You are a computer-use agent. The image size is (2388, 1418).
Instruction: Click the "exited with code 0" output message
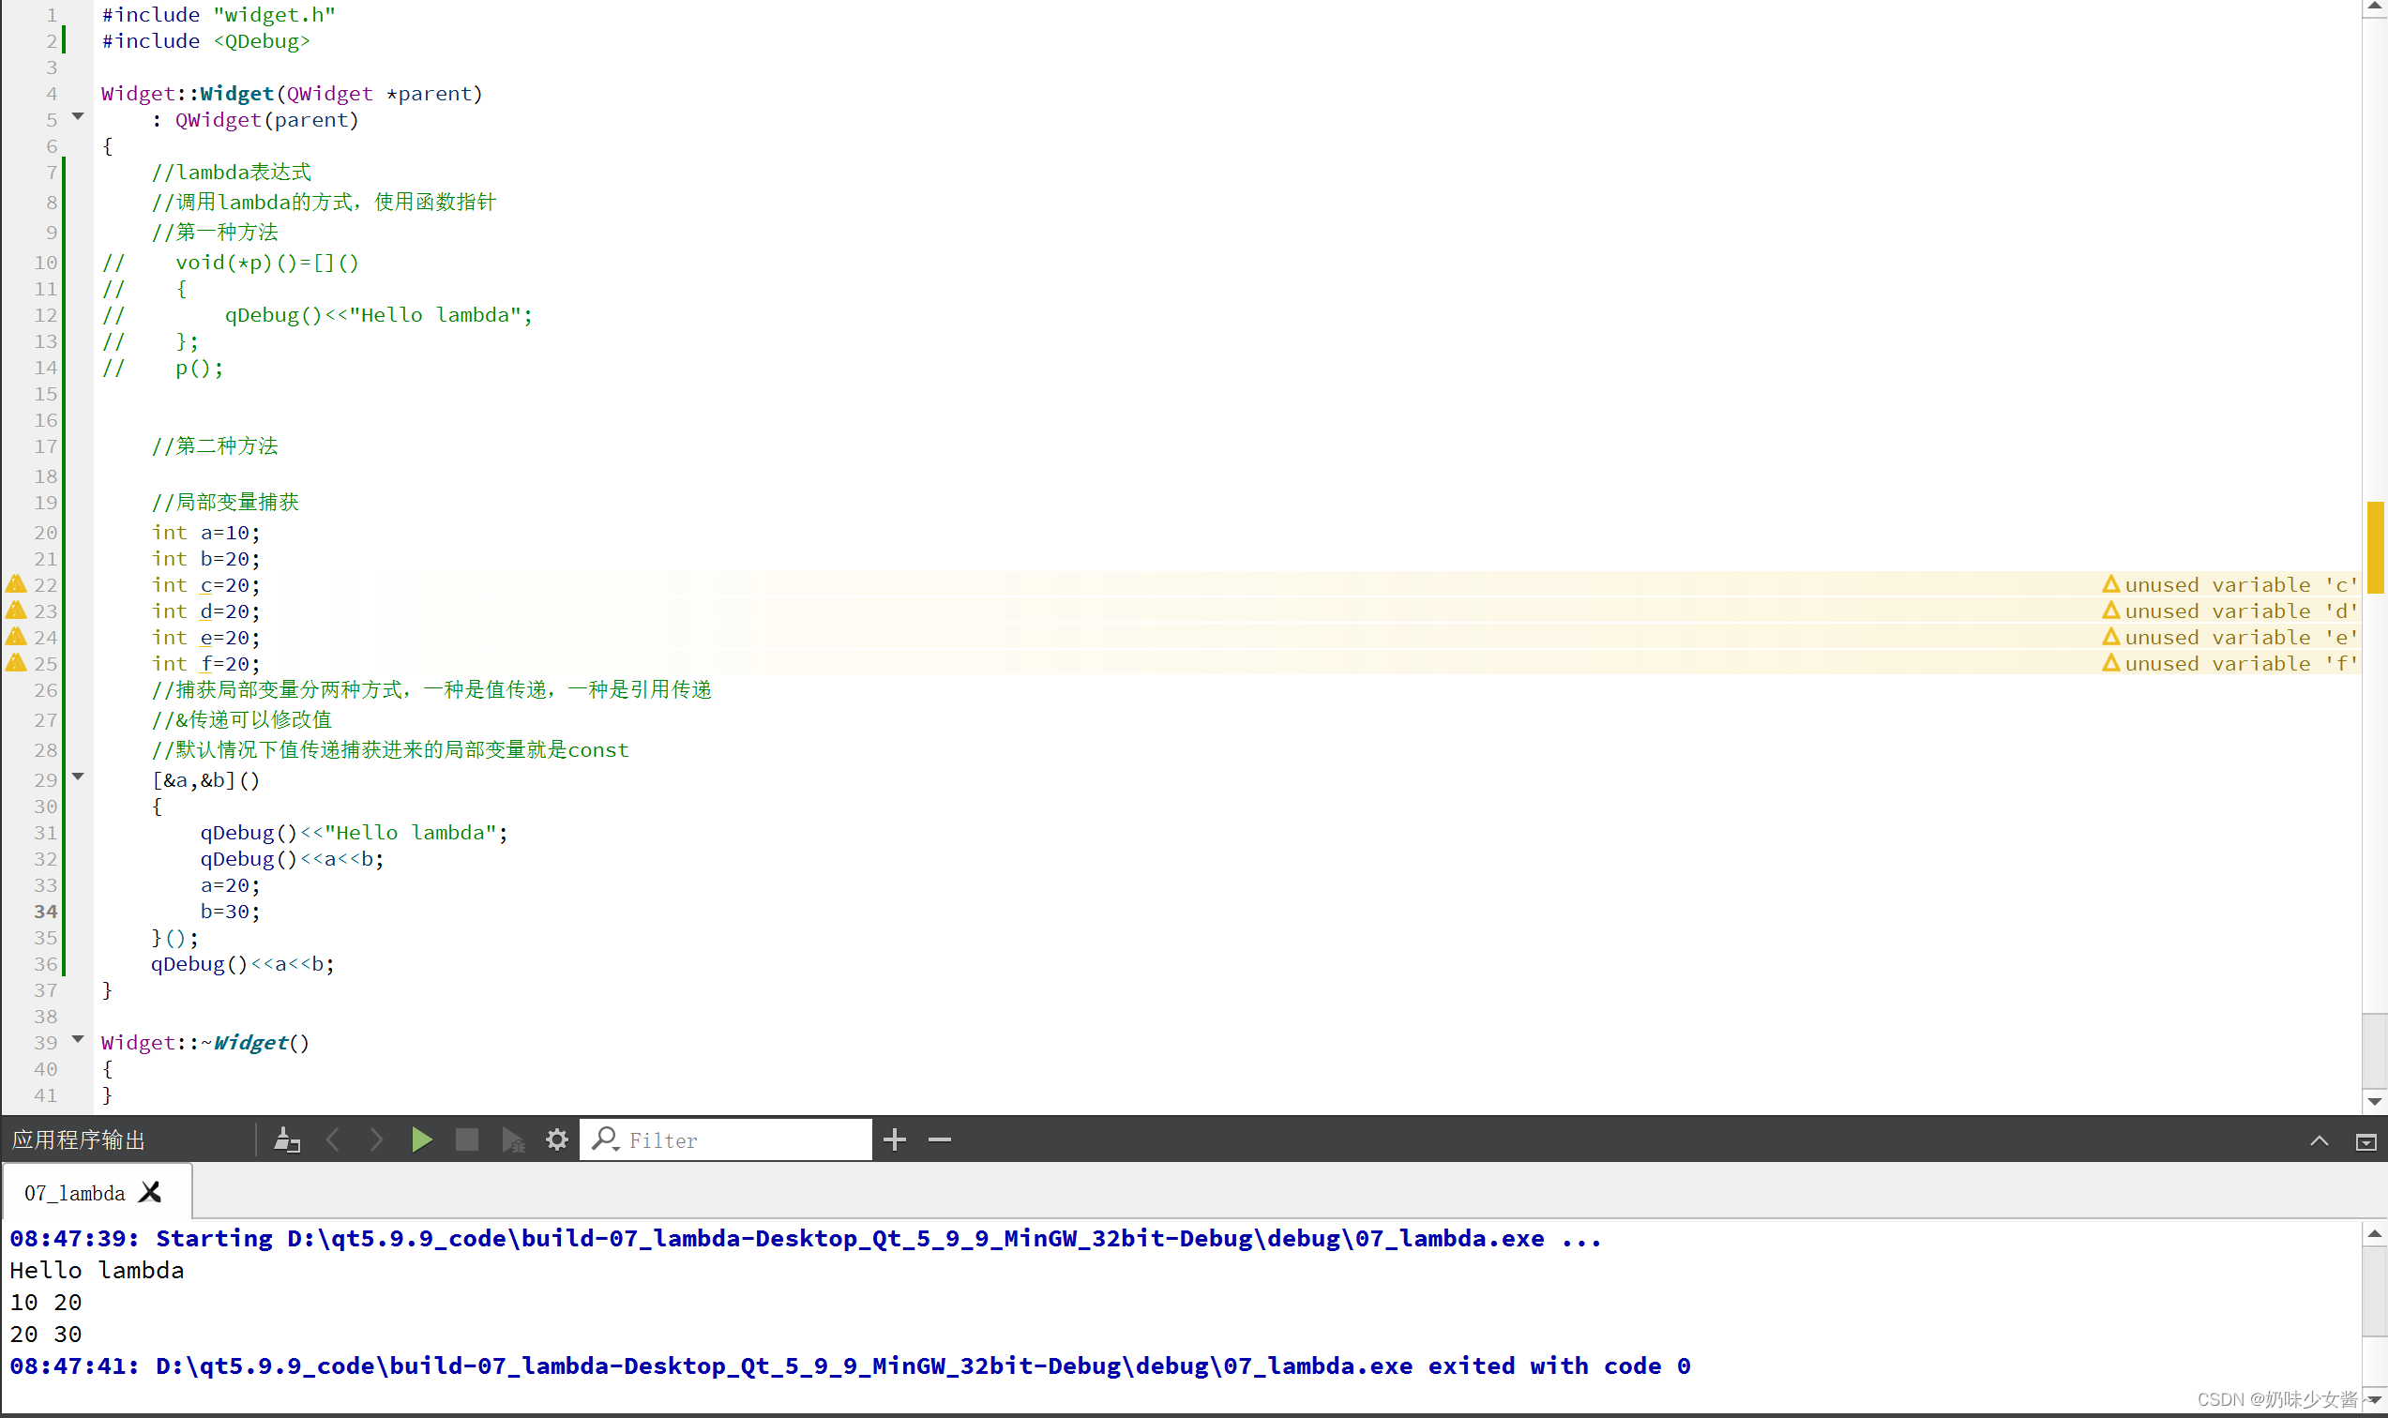coord(1559,1366)
